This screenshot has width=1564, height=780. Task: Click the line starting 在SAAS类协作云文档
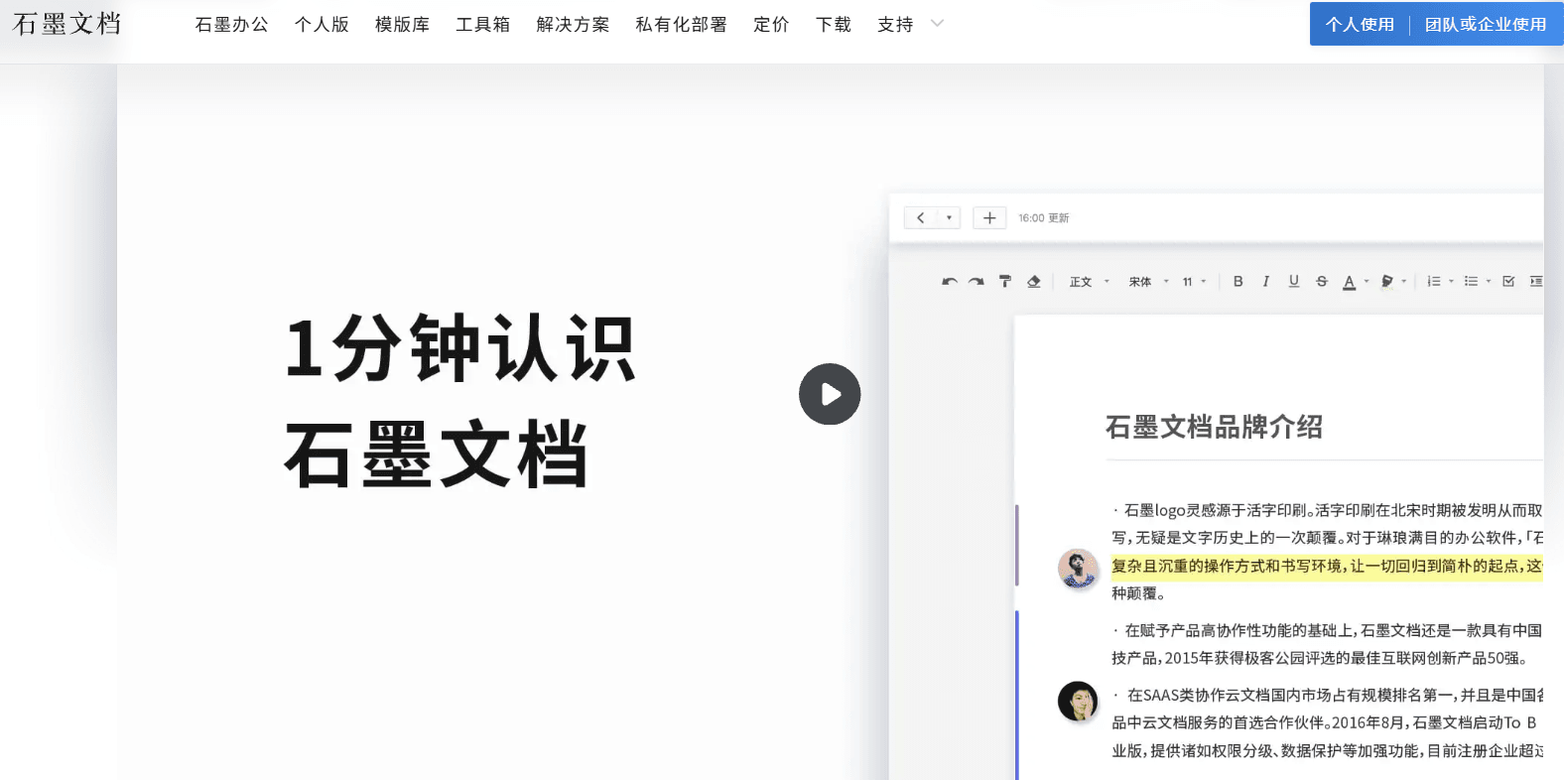[1328, 695]
